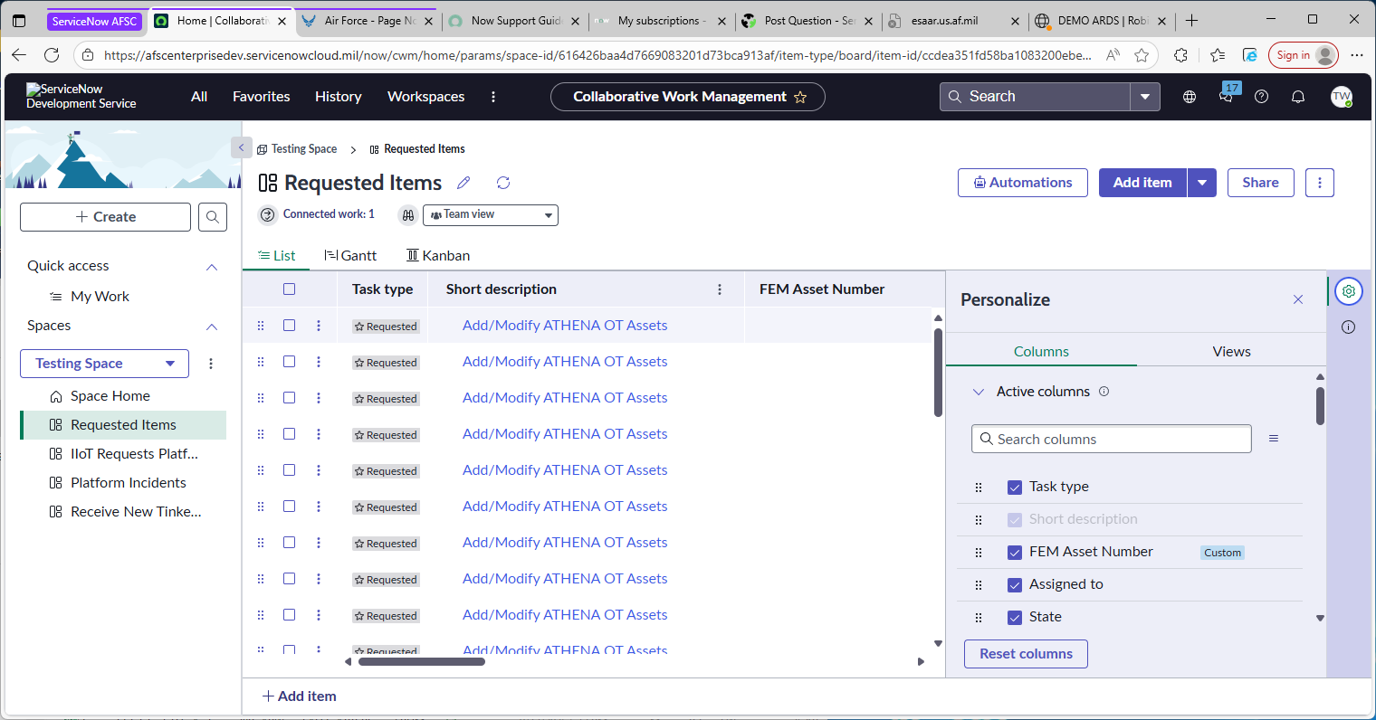Image resolution: width=1376 pixels, height=720 pixels.
Task: Switch to the Gantt view tab
Action: click(350, 256)
